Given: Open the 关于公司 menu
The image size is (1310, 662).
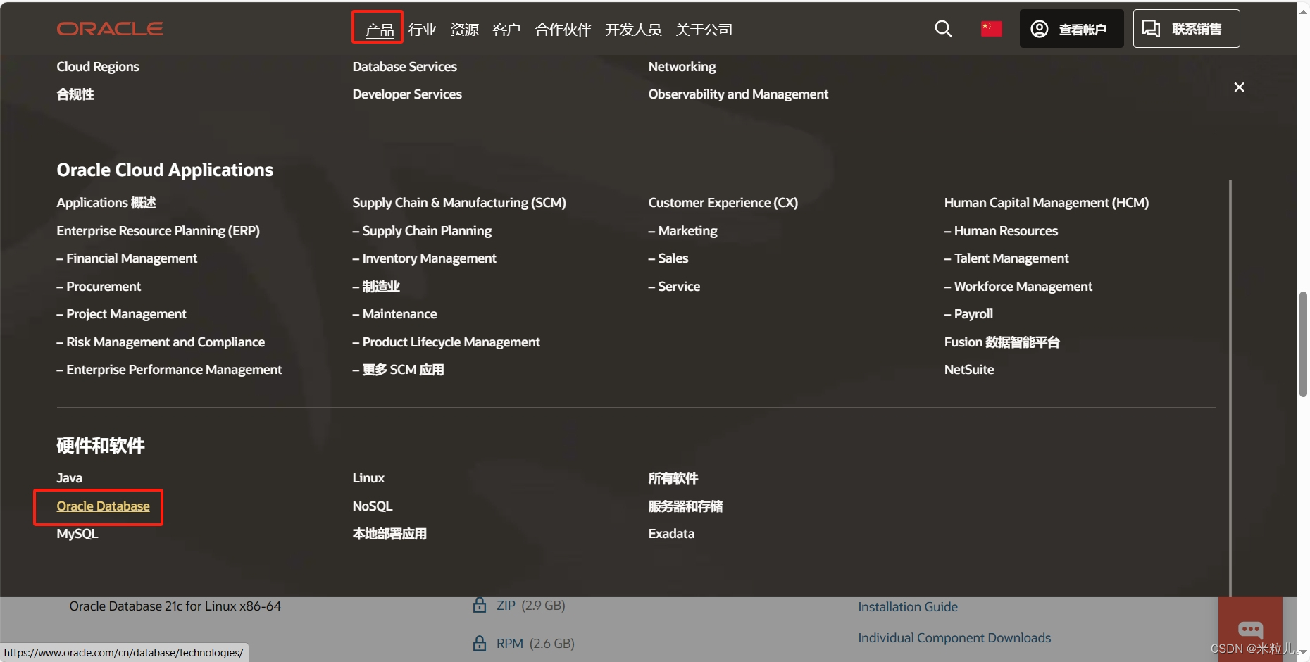Looking at the screenshot, I should point(704,30).
